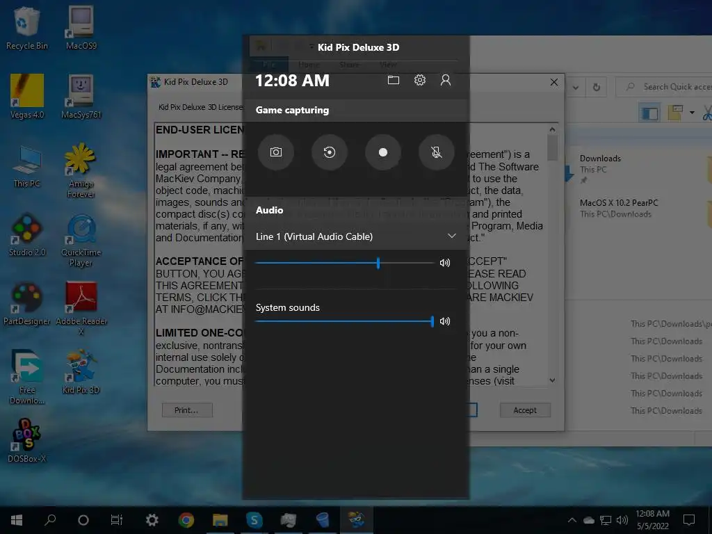
Task: Mute Line 1 Virtual Audio Cable speaker
Action: (445, 262)
